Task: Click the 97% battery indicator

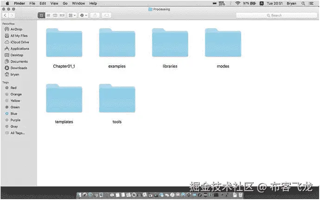Action: [x=250, y=3]
